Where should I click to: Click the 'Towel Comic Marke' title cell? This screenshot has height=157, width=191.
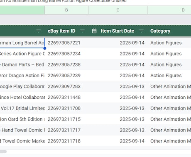click(x=22, y=141)
